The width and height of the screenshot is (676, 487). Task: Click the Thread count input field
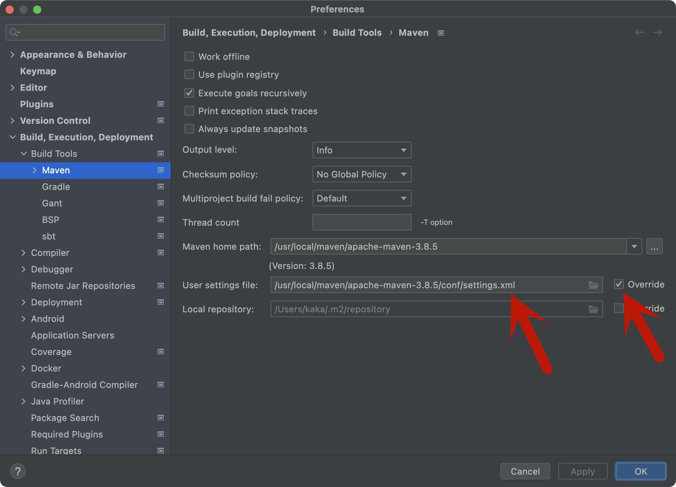coord(361,222)
